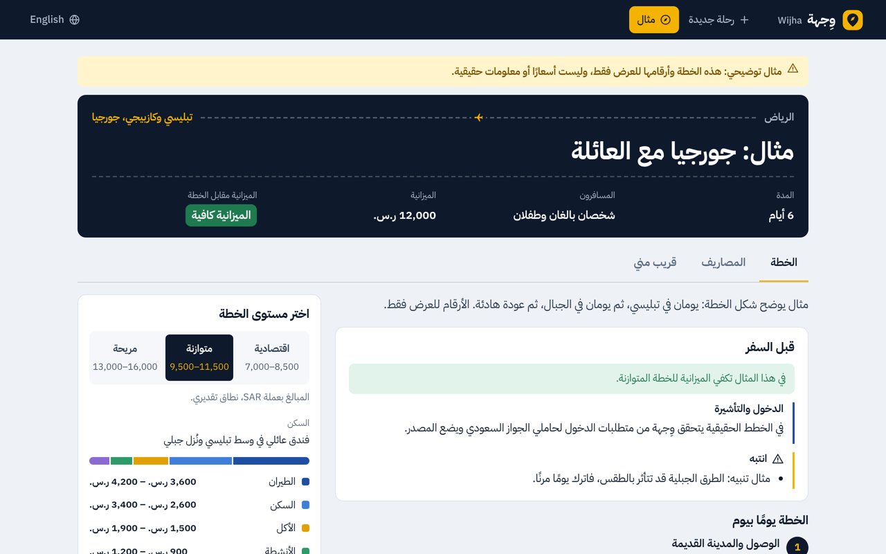
Task: Click the الأكل cost range 1,500 – 1,900
Action: tap(143, 528)
